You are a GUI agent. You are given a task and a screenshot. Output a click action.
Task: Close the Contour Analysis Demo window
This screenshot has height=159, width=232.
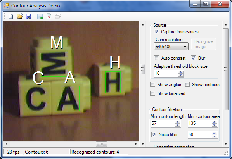pyautogui.click(x=220, y=4)
